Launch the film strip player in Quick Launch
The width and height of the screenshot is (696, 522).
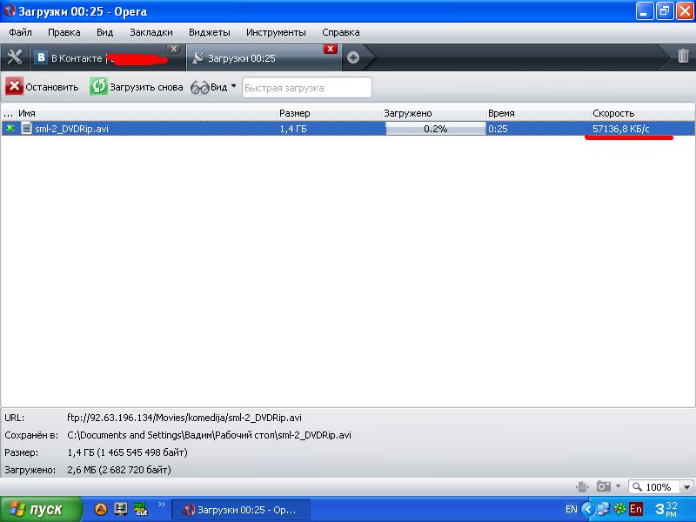[x=121, y=509]
